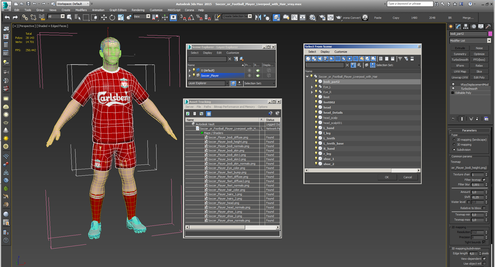Toggle visibility bulb of head_scalp object

pos(316,117)
